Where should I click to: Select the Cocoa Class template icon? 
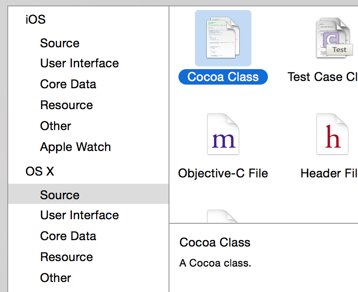point(223,39)
